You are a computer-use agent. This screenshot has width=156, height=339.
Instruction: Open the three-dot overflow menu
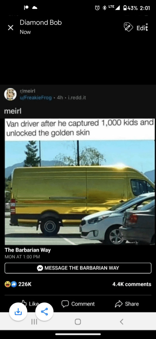tap(147, 27)
